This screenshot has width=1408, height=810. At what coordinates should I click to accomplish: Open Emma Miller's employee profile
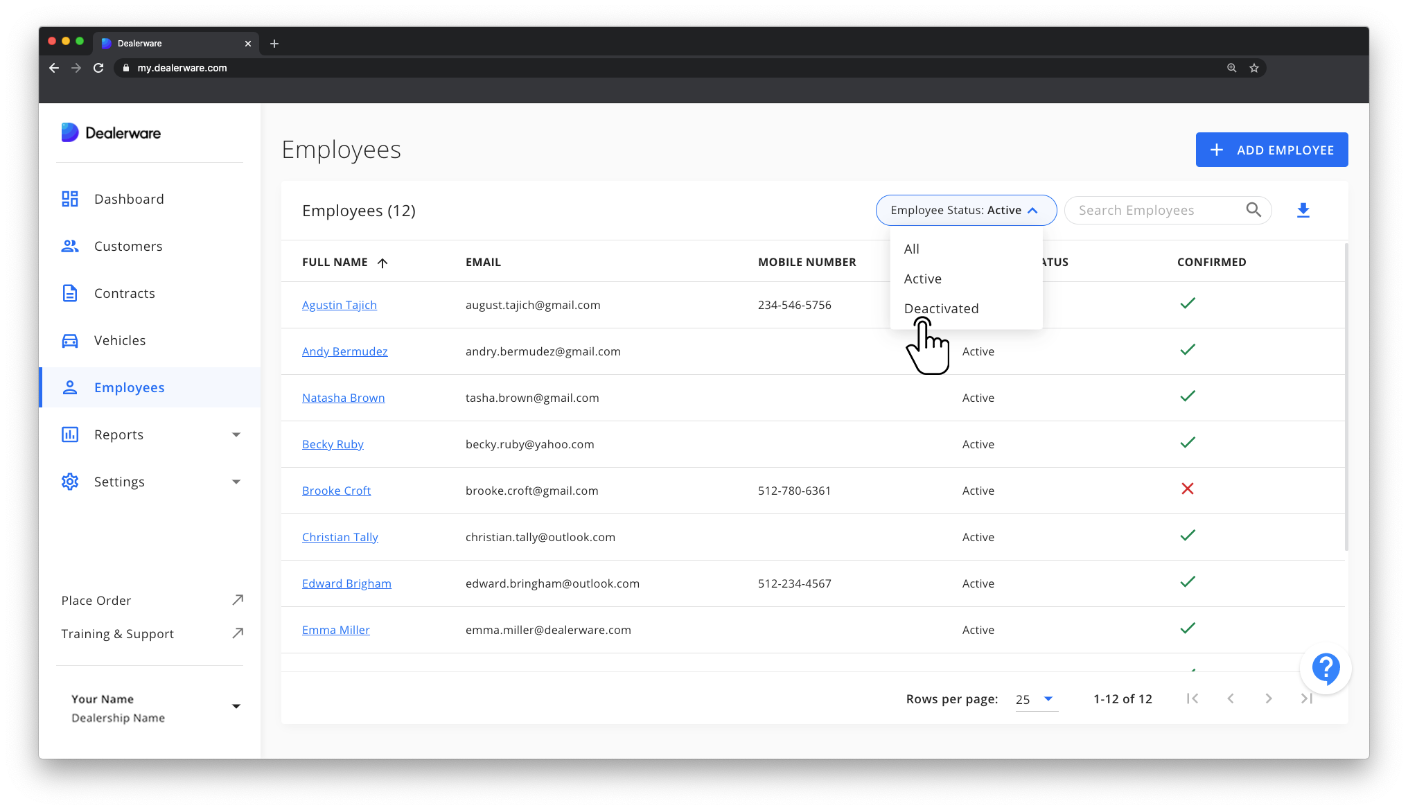pos(336,630)
